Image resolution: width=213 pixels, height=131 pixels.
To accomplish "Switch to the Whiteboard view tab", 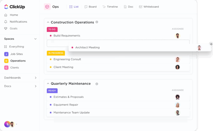I will coord(149,7).
